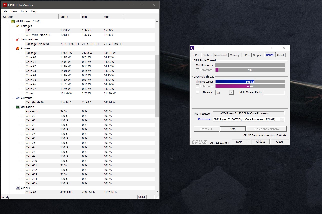Click the scrollbar down arrow in HWMonitor
322x214 pixels.
(x=157, y=192)
